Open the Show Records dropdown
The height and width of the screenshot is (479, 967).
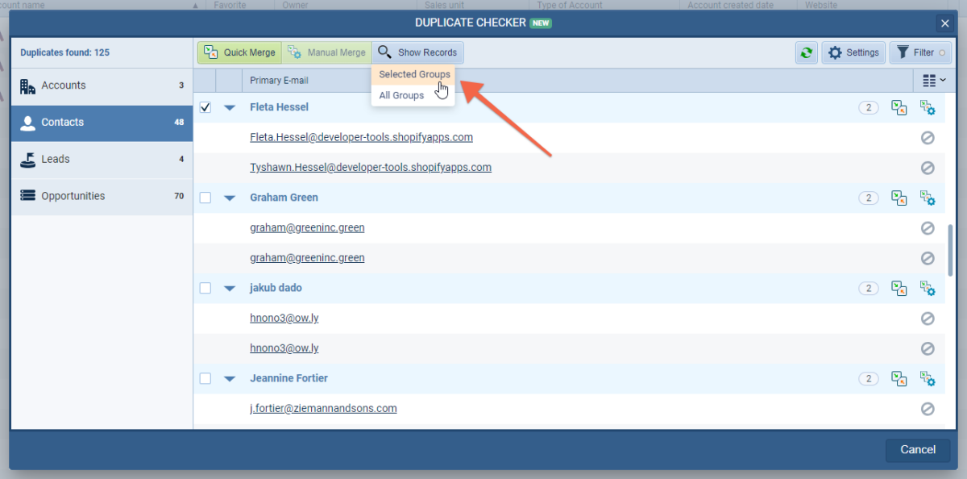click(417, 53)
